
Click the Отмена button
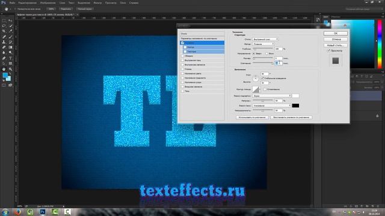pos(336,40)
